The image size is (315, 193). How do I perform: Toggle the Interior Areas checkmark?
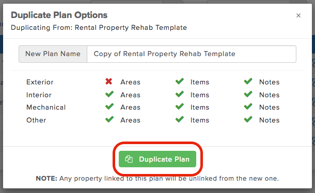click(109, 94)
